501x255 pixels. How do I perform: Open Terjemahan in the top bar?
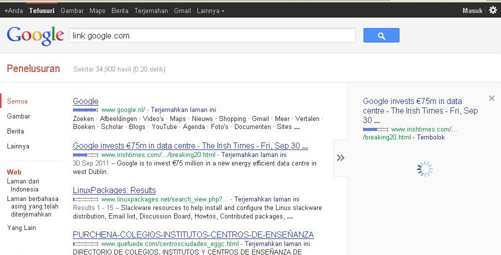[x=151, y=11]
